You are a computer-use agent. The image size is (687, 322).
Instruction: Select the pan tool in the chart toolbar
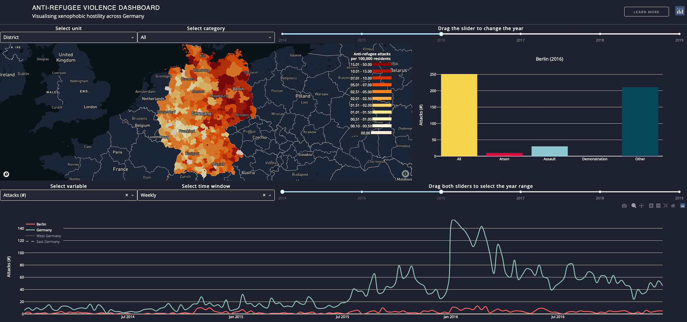click(641, 206)
